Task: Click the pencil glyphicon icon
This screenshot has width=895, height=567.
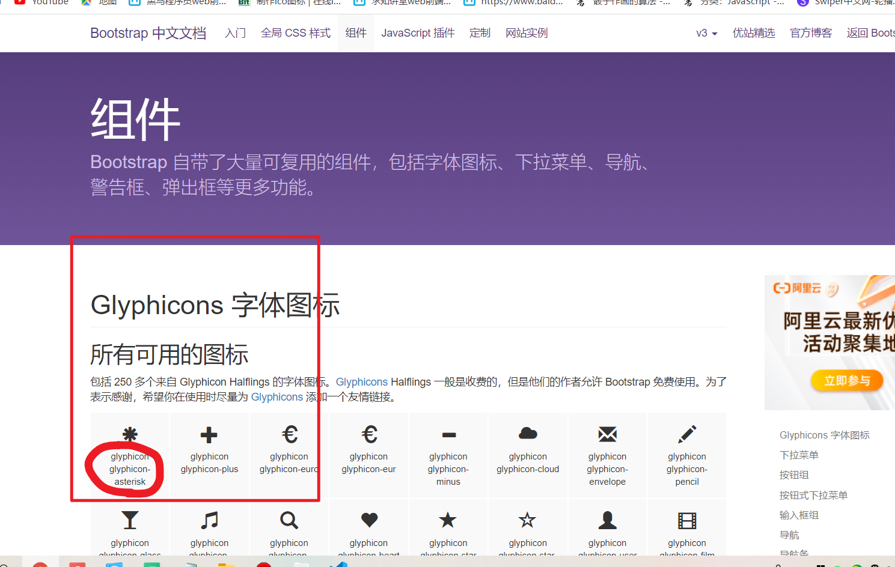Action: 687,434
